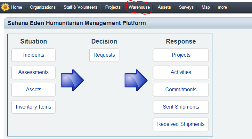Screen dimensions: 252x139
Task: Expand the more menu
Action: [x=222, y=7]
